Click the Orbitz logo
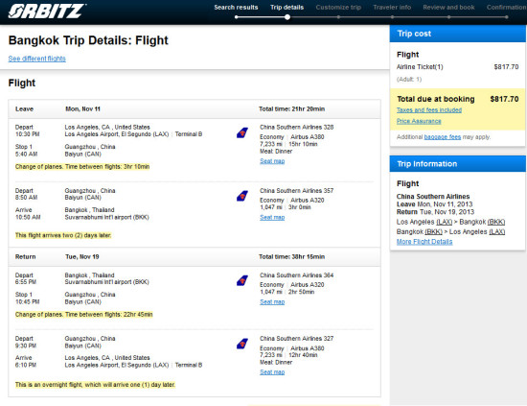527x406 pixels. 47,11
